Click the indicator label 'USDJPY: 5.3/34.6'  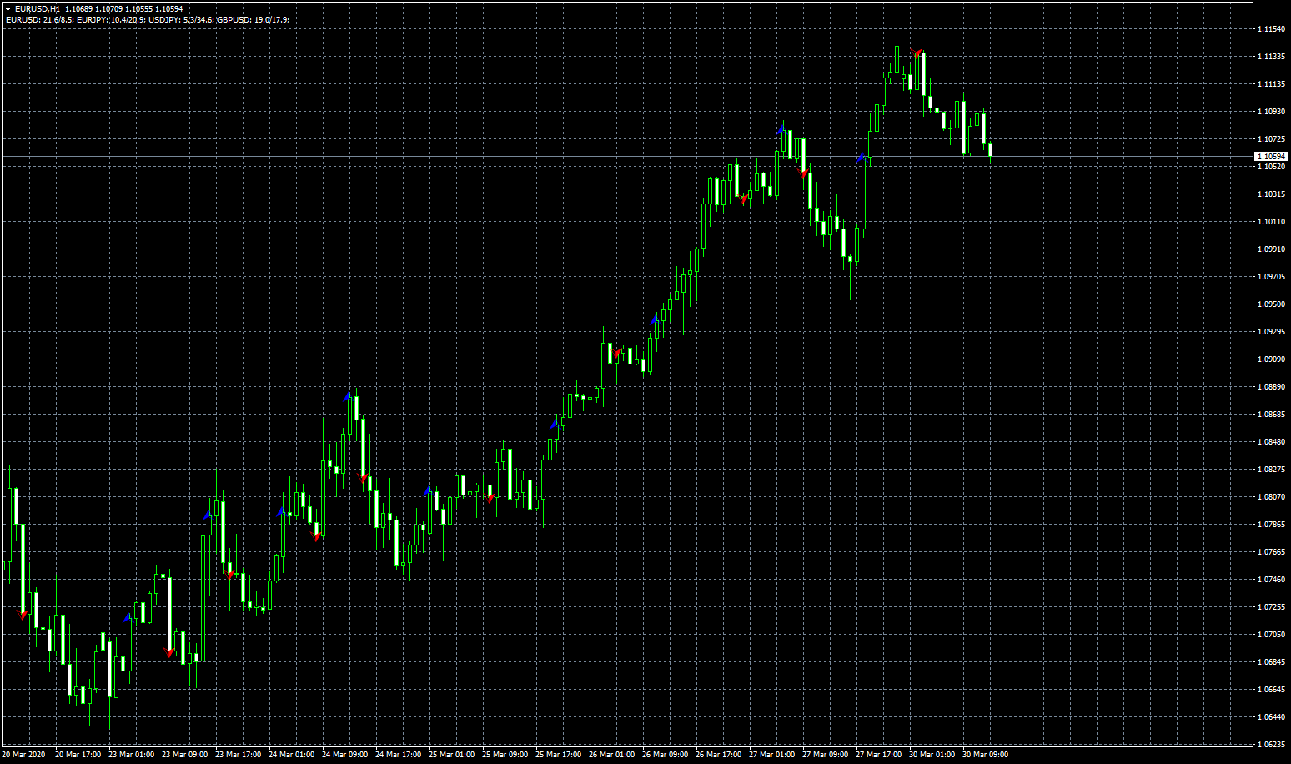(181, 19)
